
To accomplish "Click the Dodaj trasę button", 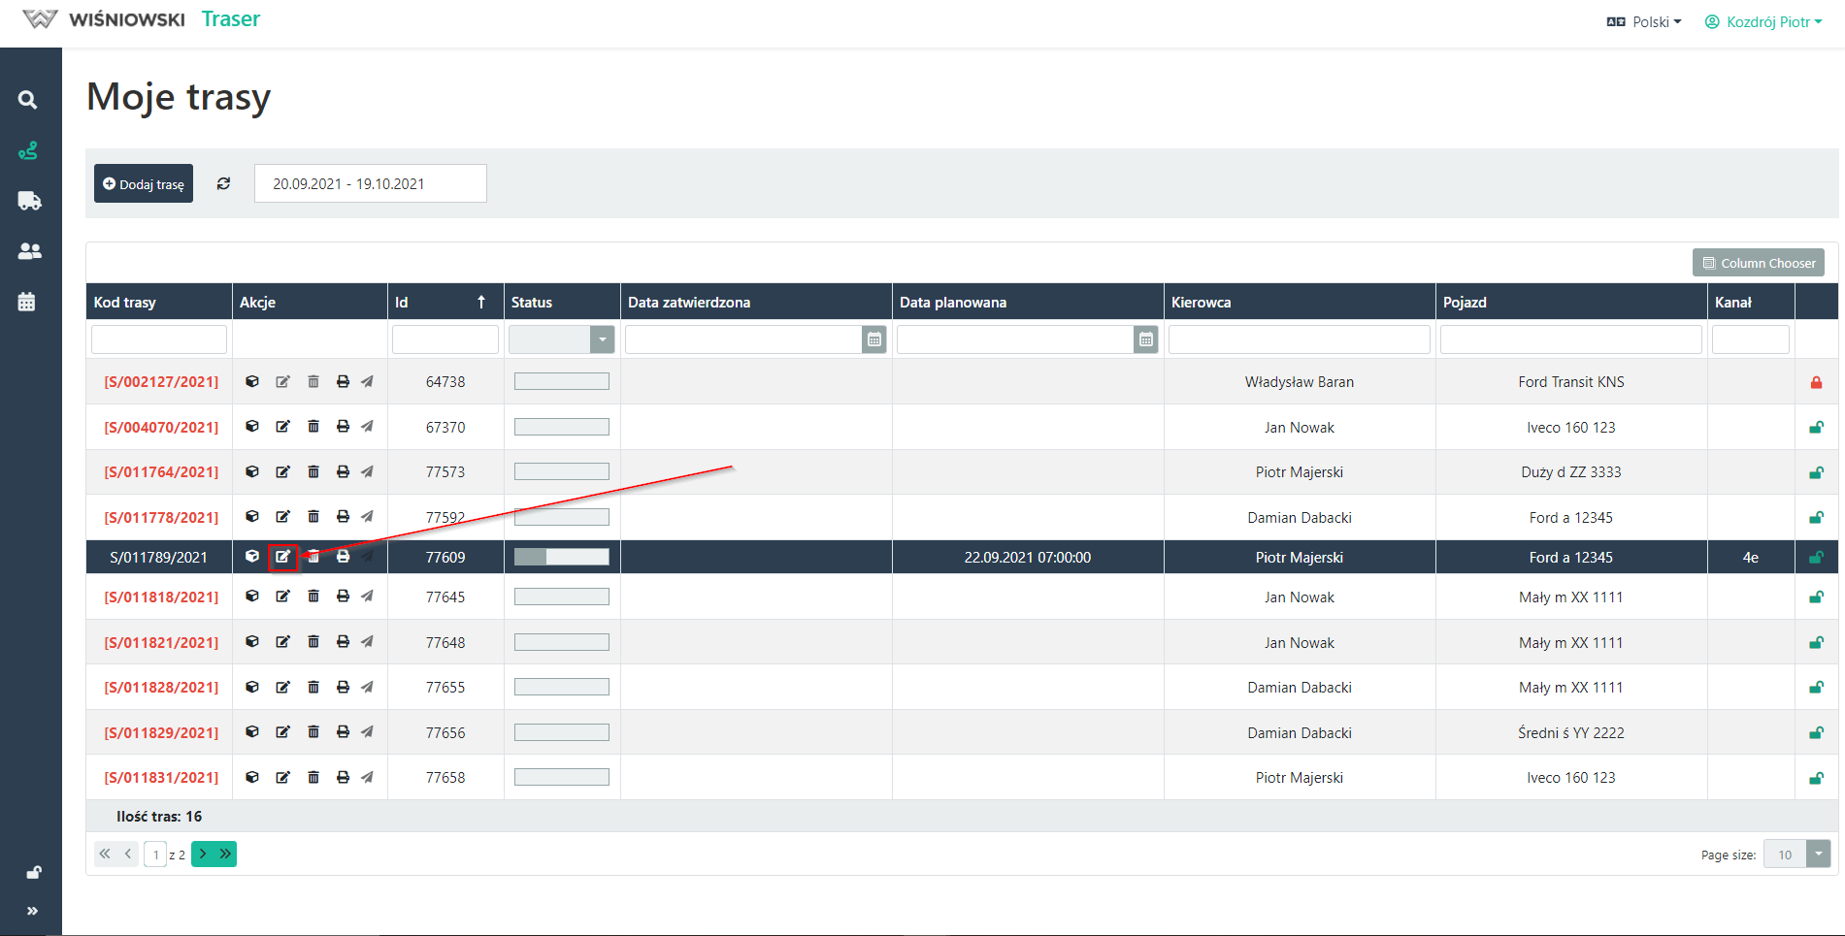I will [144, 183].
